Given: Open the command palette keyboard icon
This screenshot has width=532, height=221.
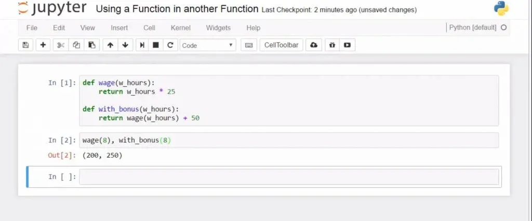Looking at the screenshot, I should 249,45.
